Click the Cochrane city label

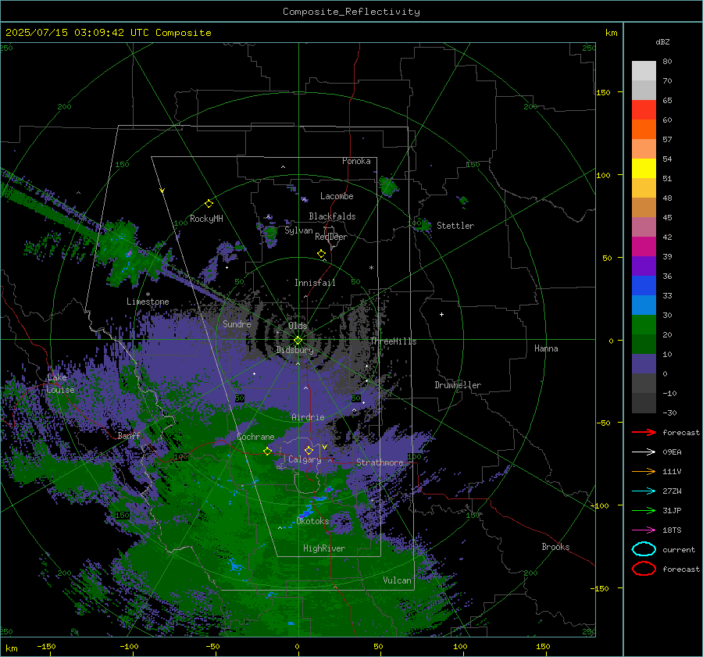coord(255,437)
